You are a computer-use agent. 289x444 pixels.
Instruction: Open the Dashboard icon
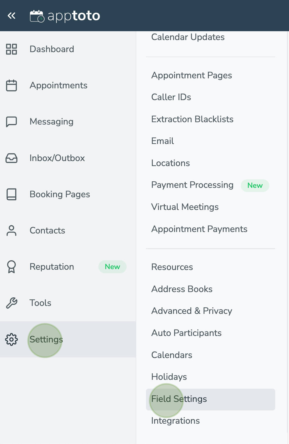(11, 50)
